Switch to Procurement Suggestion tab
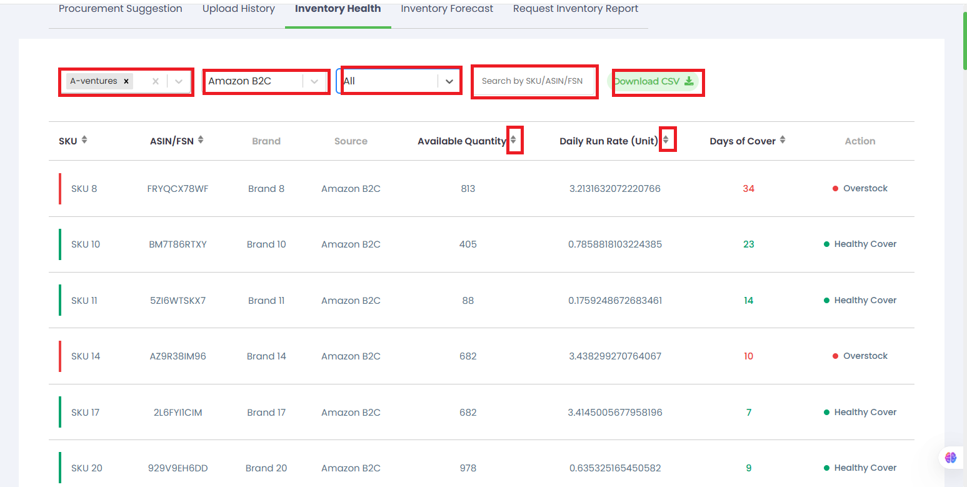Viewport: 967px width, 487px height. coord(121,9)
